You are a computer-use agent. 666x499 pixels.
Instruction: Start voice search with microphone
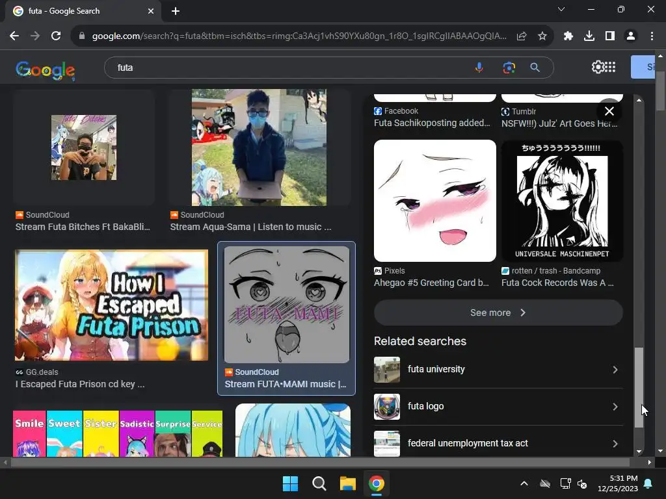tap(479, 68)
